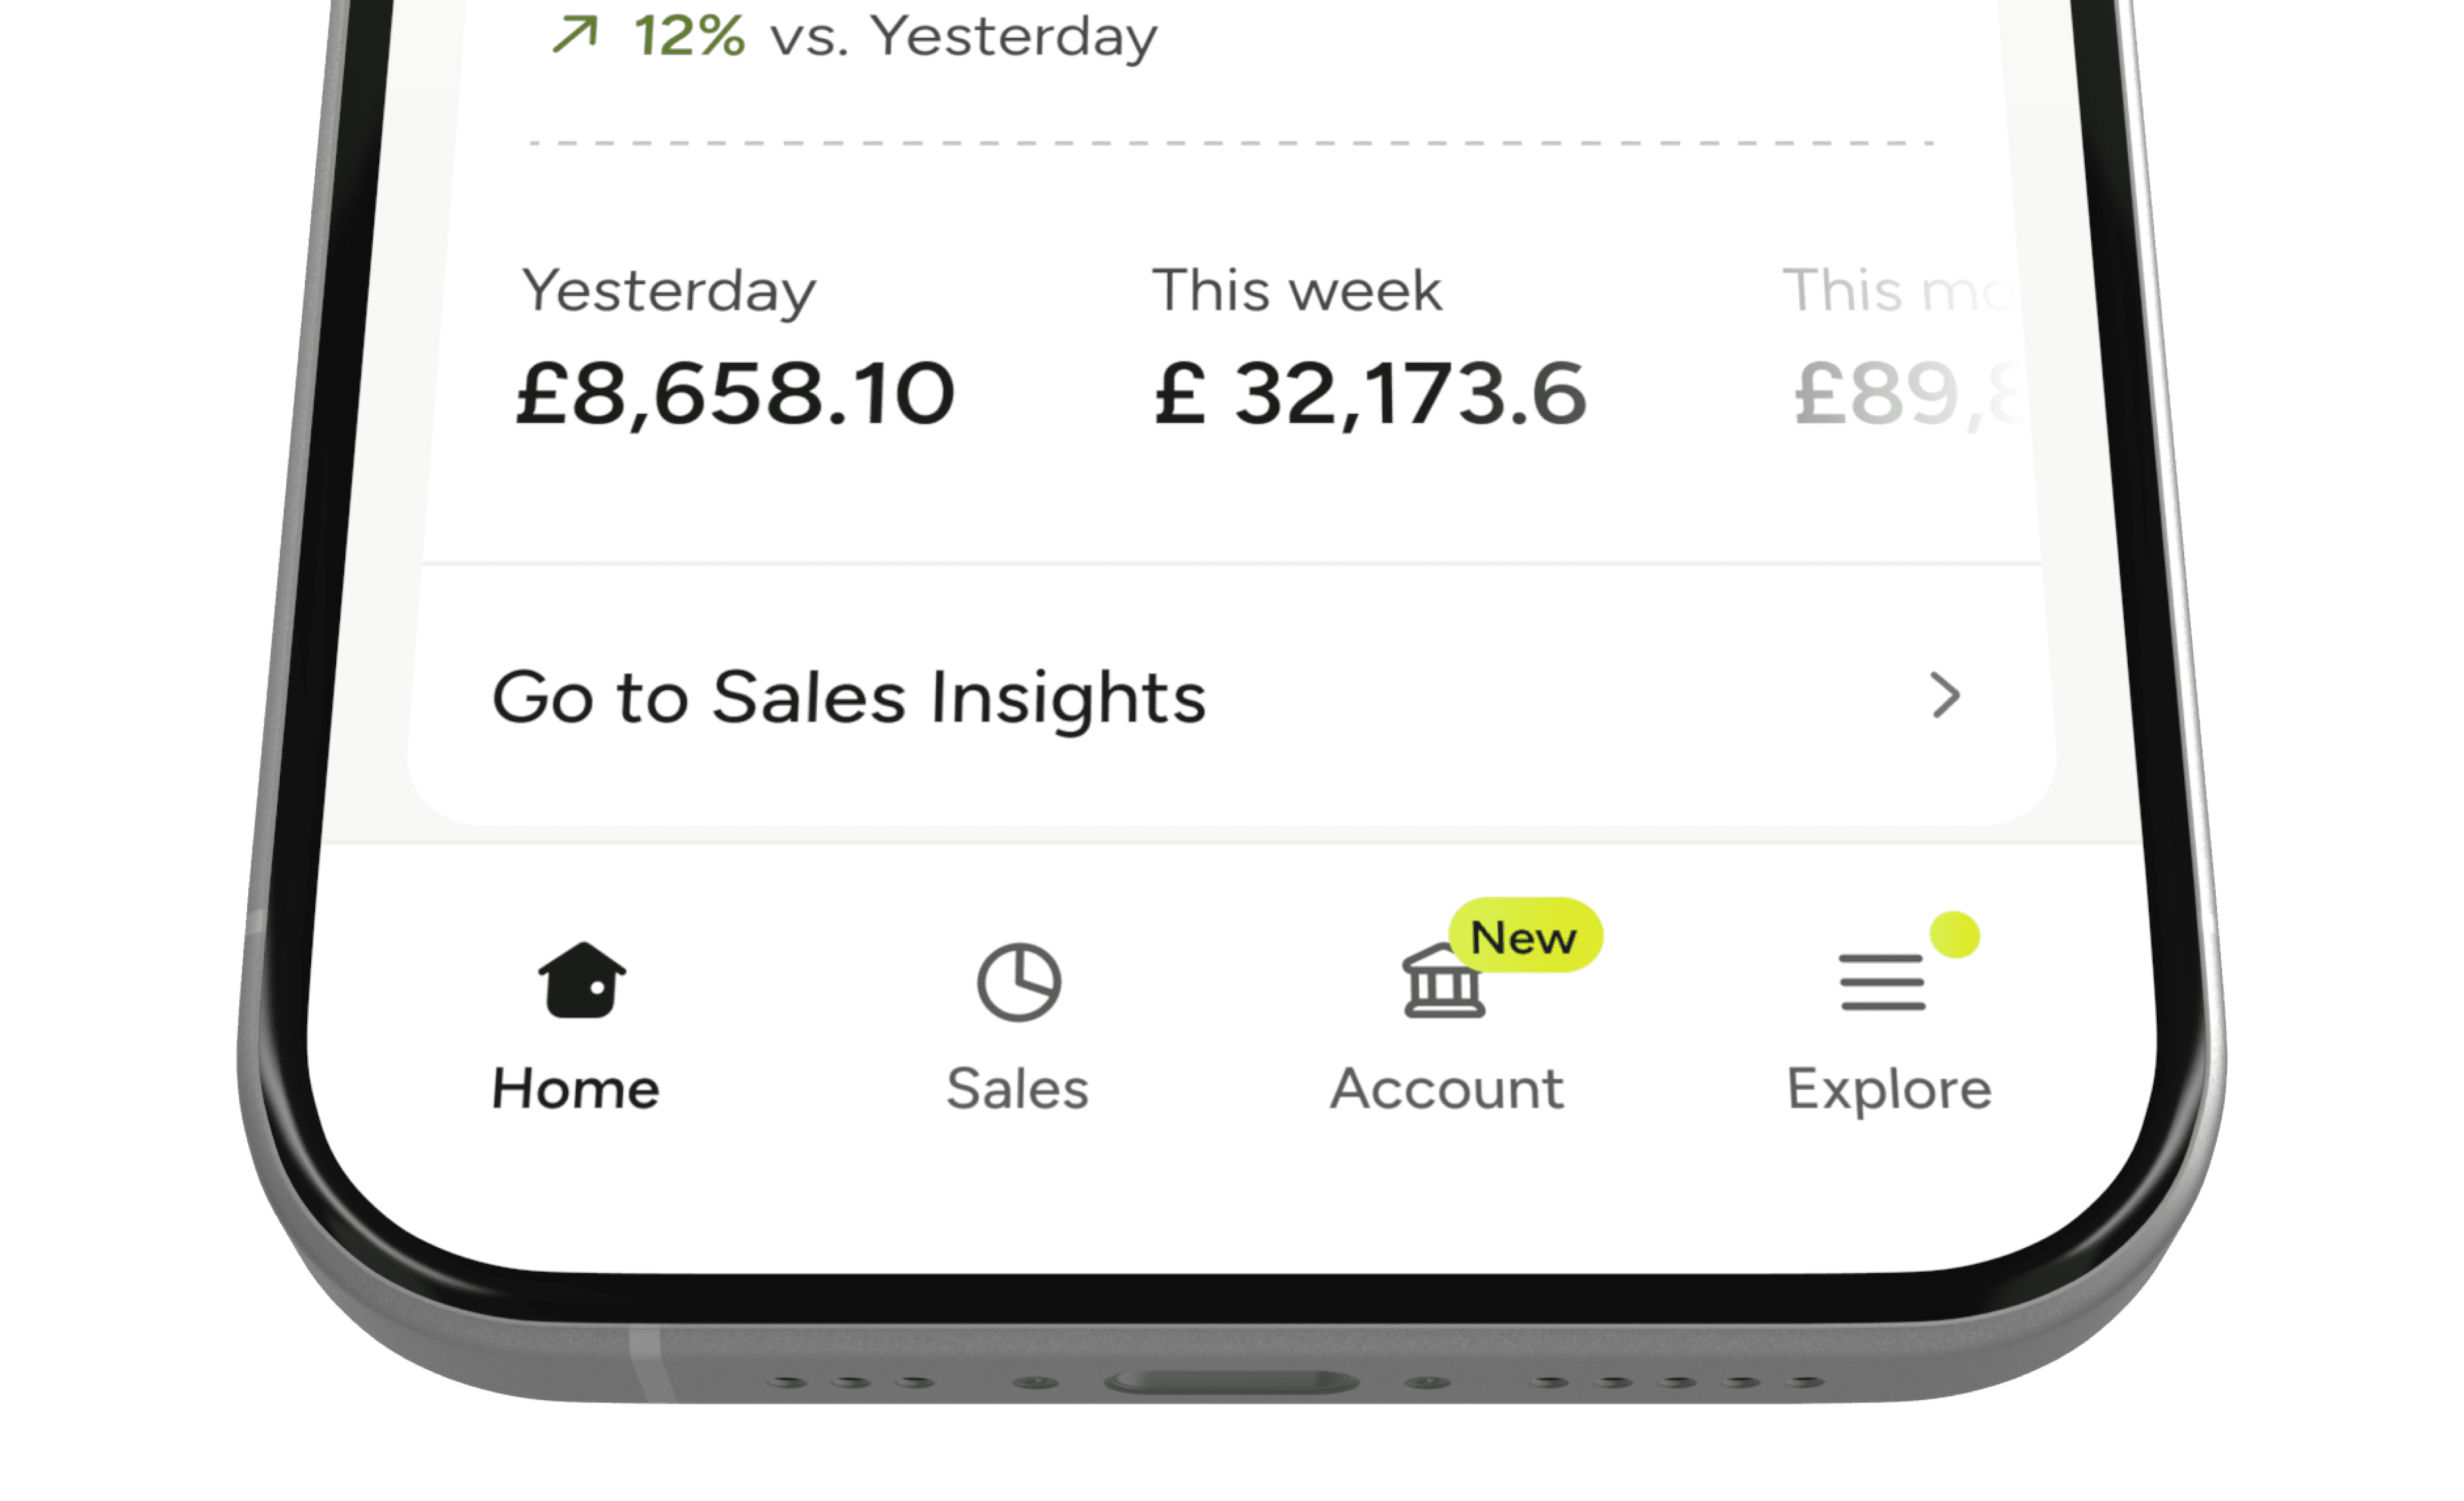Open the Explore tab label
The height and width of the screenshot is (1501, 2464).
point(1888,1088)
